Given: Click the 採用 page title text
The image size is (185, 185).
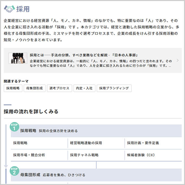Looking at the screenshot, I should [x=23, y=9].
